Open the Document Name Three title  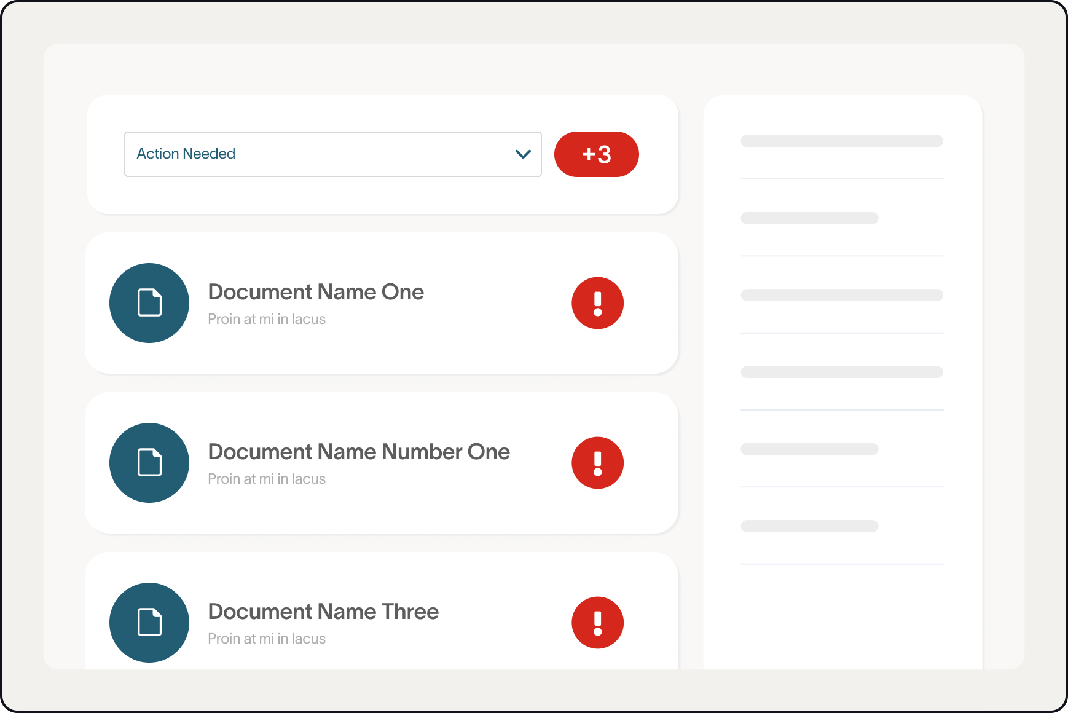tap(323, 612)
